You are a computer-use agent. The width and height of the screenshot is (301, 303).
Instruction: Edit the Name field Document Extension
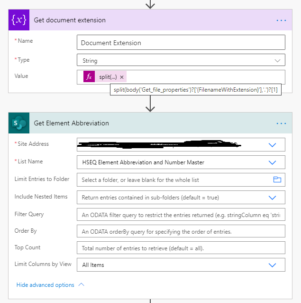(181, 42)
